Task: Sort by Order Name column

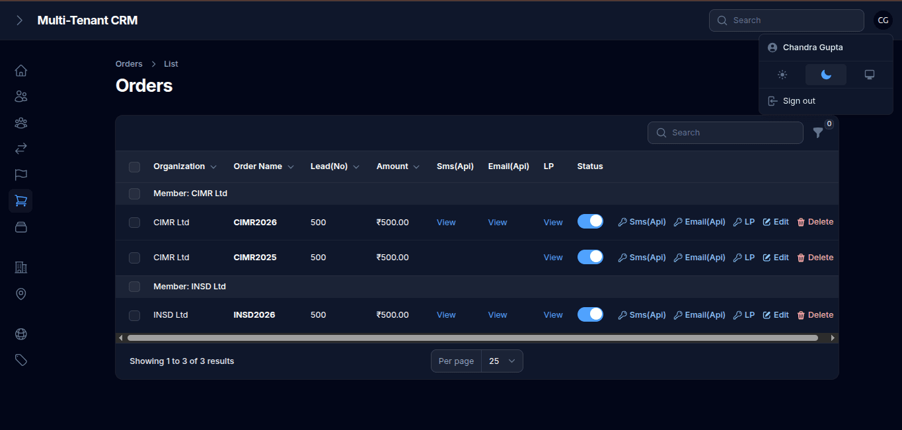Action: pos(264,166)
